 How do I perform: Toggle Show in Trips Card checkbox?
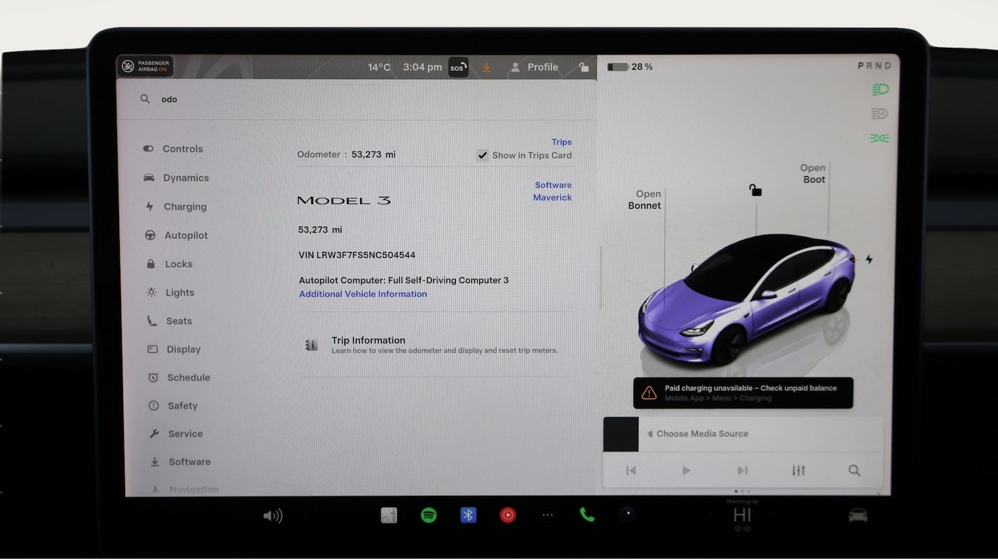pyautogui.click(x=482, y=156)
